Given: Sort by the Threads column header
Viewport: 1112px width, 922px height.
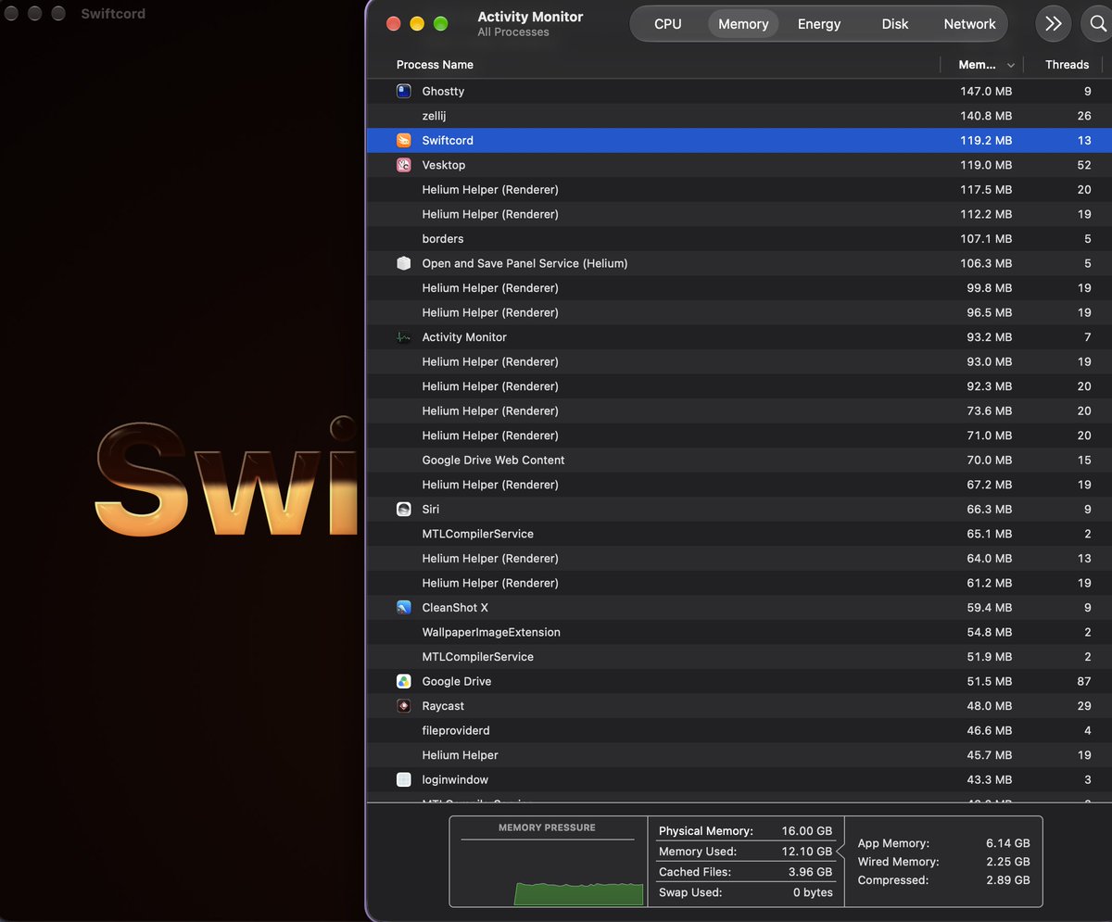Looking at the screenshot, I should pos(1068,65).
